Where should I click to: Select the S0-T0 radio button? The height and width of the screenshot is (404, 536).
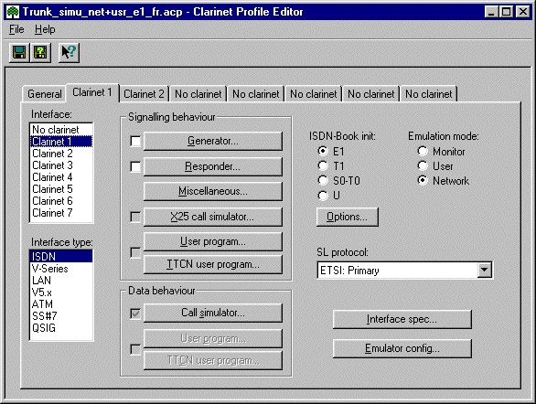pyautogui.click(x=323, y=180)
